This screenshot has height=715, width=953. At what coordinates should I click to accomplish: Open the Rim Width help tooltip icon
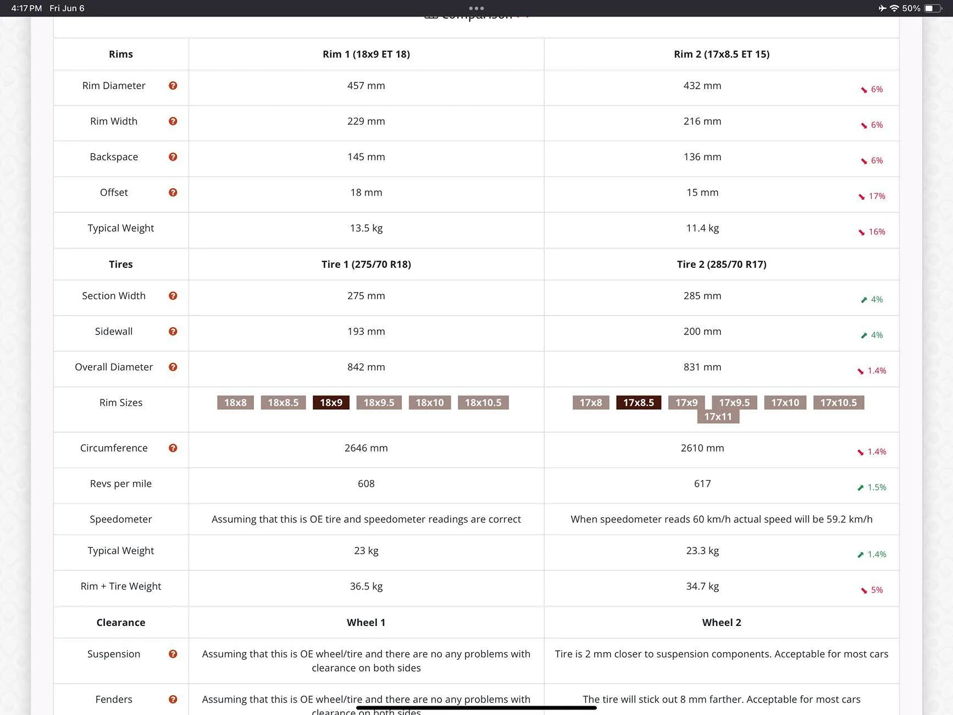[x=173, y=122]
